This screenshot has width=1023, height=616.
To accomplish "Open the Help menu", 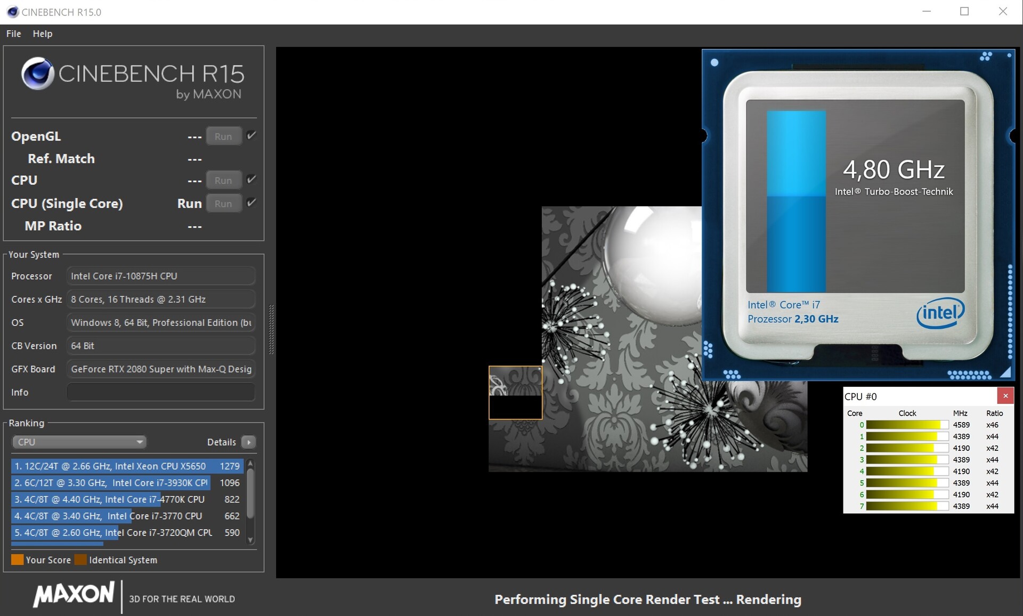I will pyautogui.click(x=42, y=34).
